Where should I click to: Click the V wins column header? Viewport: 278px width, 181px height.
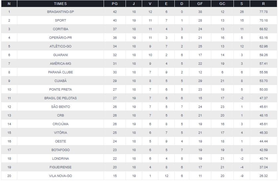click(x=150, y=4)
